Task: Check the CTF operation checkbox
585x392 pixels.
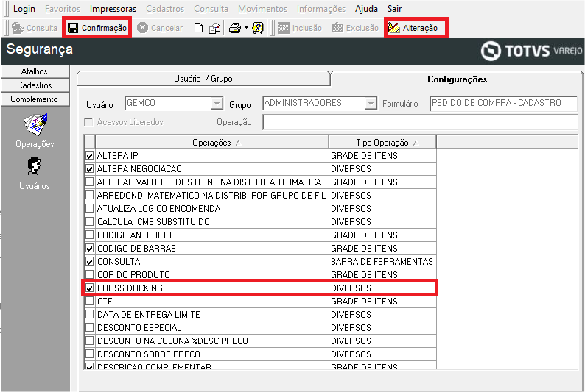Action: click(x=90, y=301)
